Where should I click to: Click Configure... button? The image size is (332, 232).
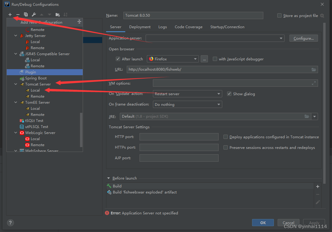(304, 38)
